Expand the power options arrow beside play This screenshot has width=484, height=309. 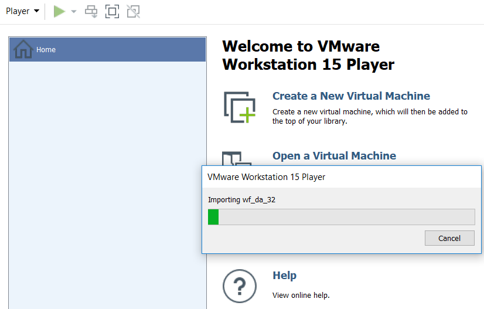click(x=73, y=11)
